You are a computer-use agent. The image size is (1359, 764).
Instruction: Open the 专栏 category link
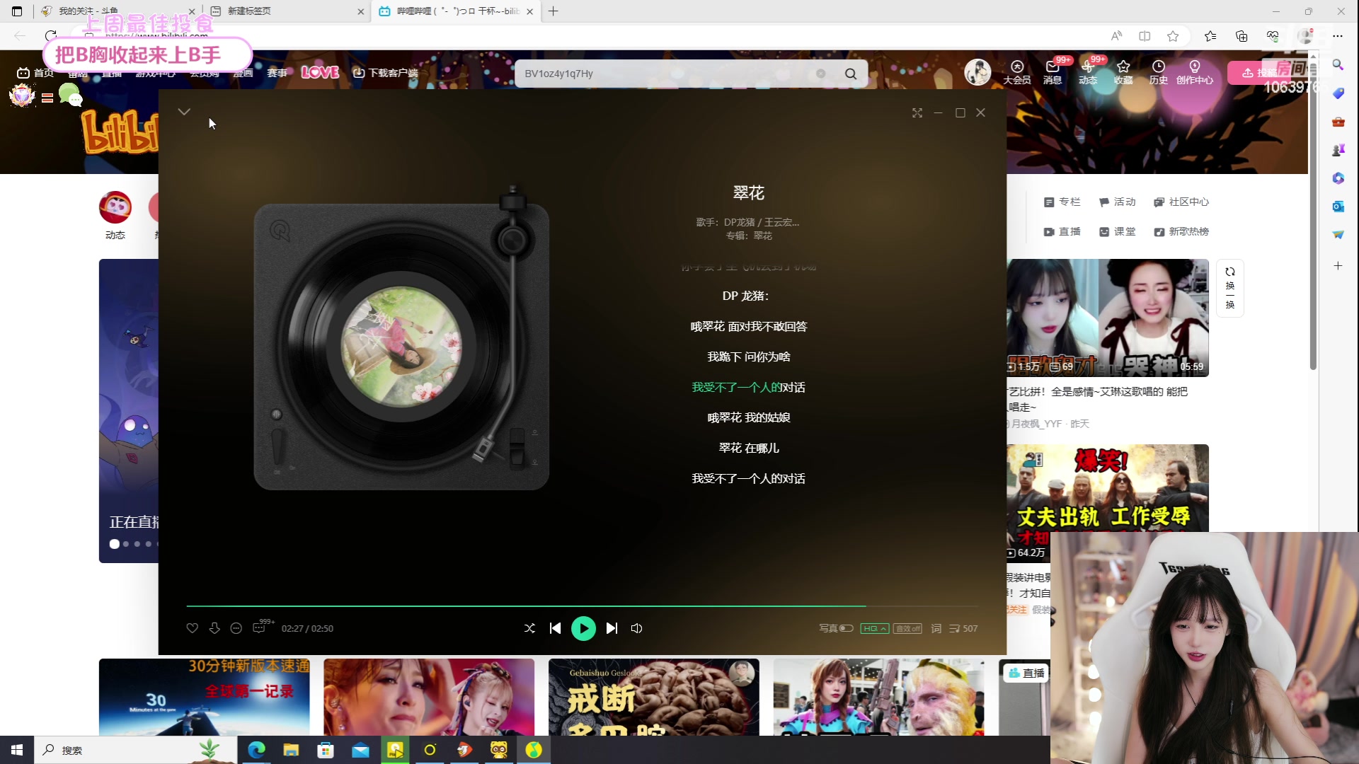[1062, 202]
